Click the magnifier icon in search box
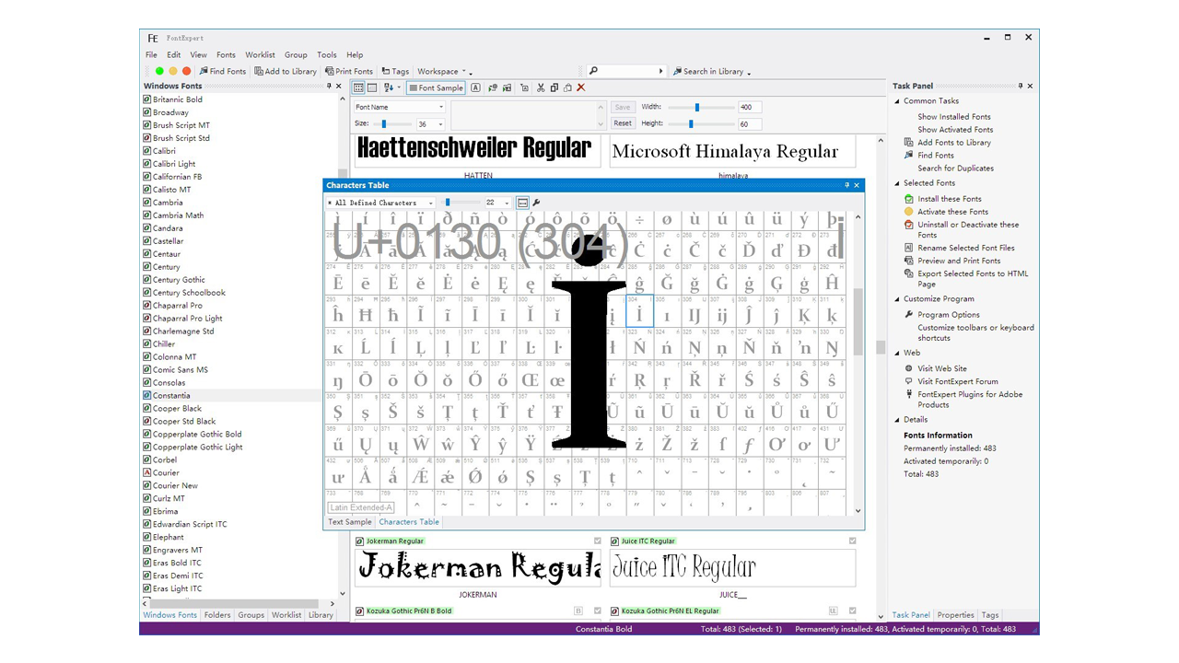The width and height of the screenshot is (1179, 663). [x=594, y=71]
